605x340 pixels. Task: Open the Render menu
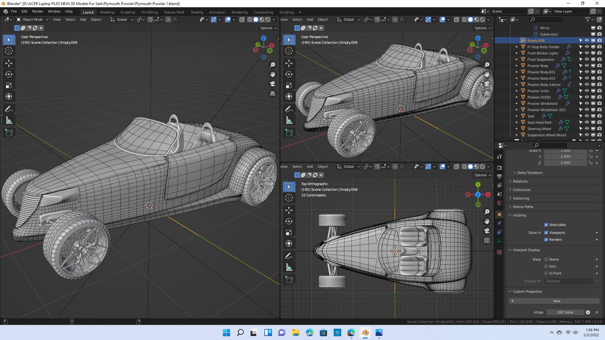[x=38, y=11]
